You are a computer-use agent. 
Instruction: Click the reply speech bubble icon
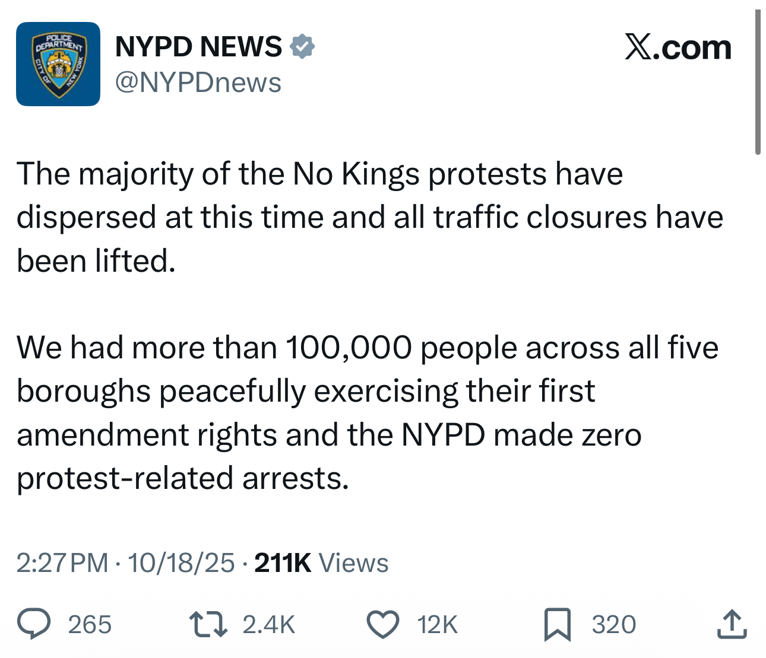pos(33,624)
